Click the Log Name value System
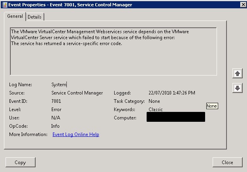 point(59,85)
